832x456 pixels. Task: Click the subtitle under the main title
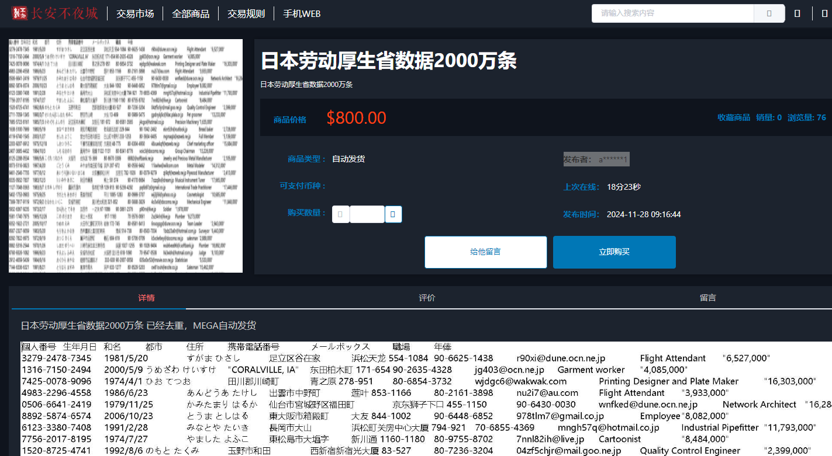click(x=306, y=85)
